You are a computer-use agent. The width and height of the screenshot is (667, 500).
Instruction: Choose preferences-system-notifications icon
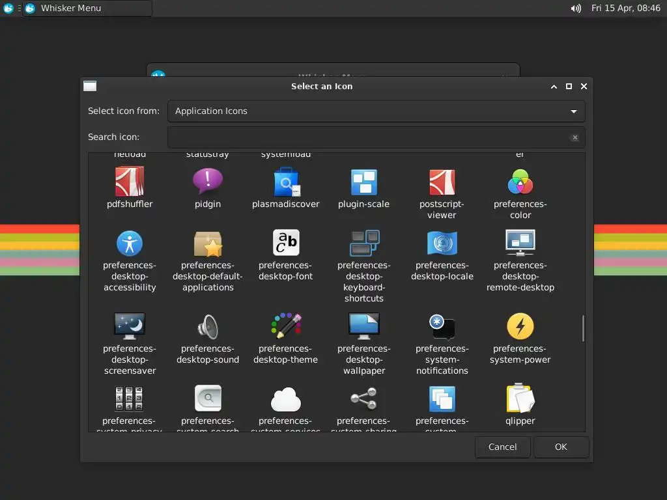[442, 327]
